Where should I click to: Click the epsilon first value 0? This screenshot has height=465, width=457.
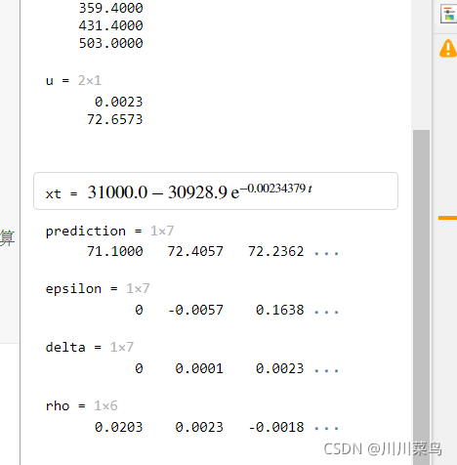(139, 310)
